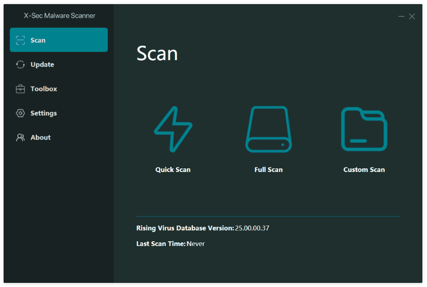The image size is (427, 287).
Task: Start a Full Scan via the drive icon
Action: pyautogui.click(x=268, y=129)
